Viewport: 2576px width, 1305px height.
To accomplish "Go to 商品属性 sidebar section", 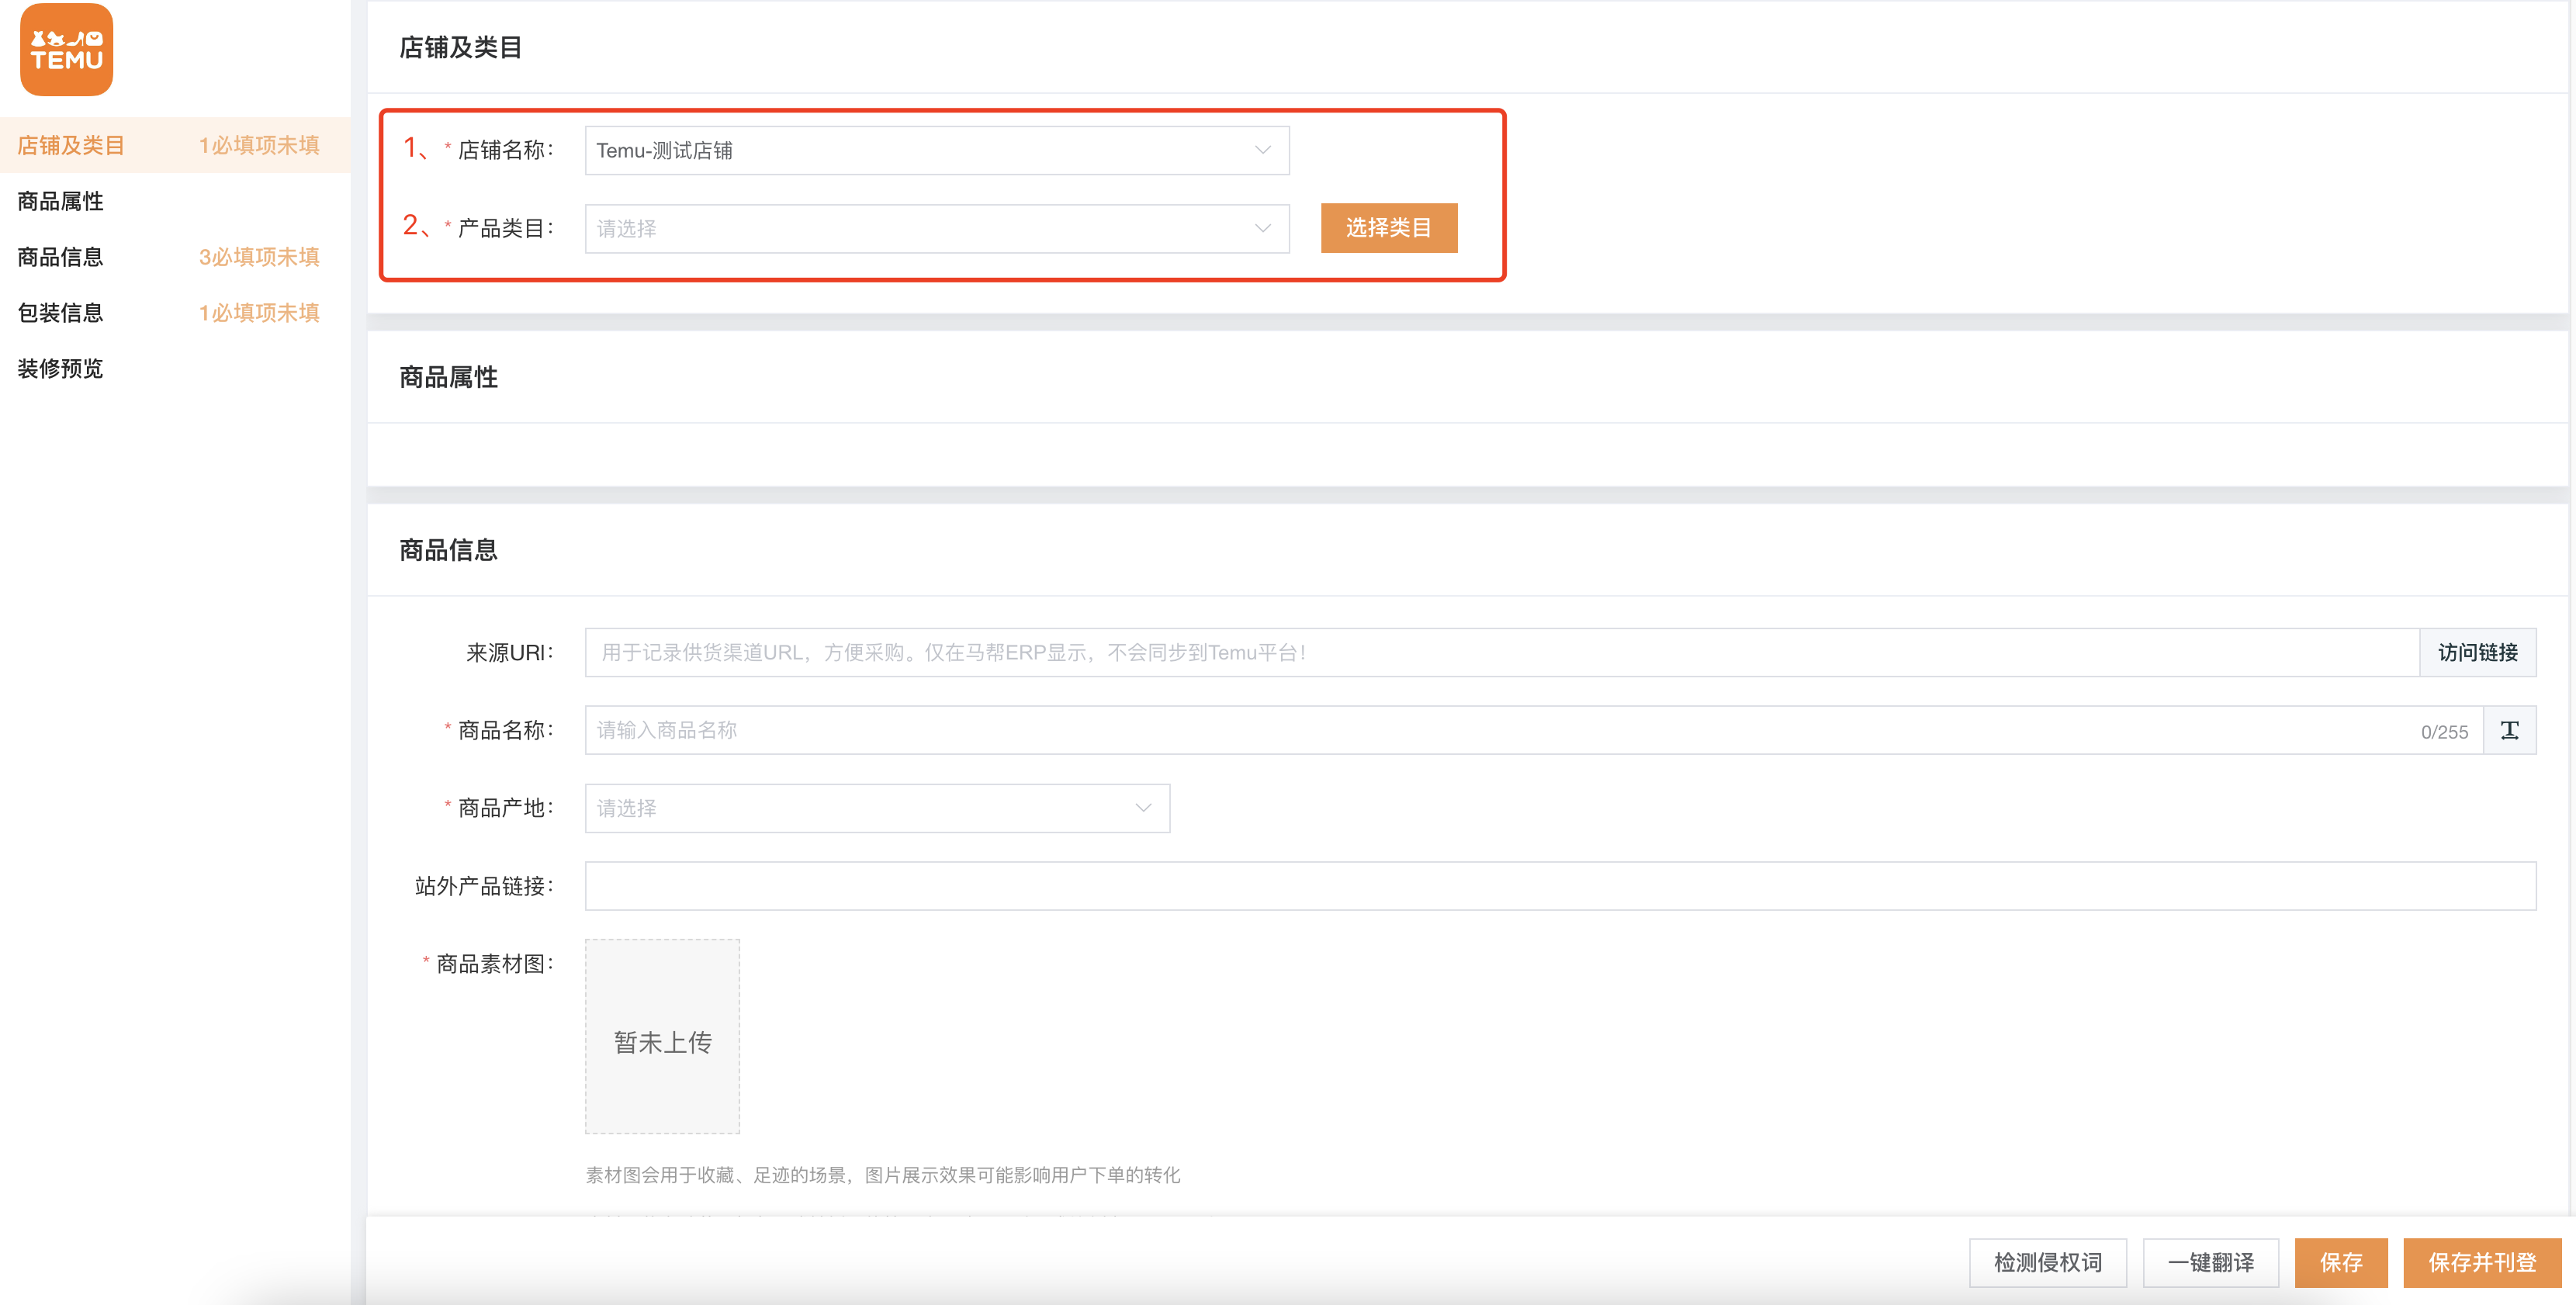I will click(x=61, y=201).
